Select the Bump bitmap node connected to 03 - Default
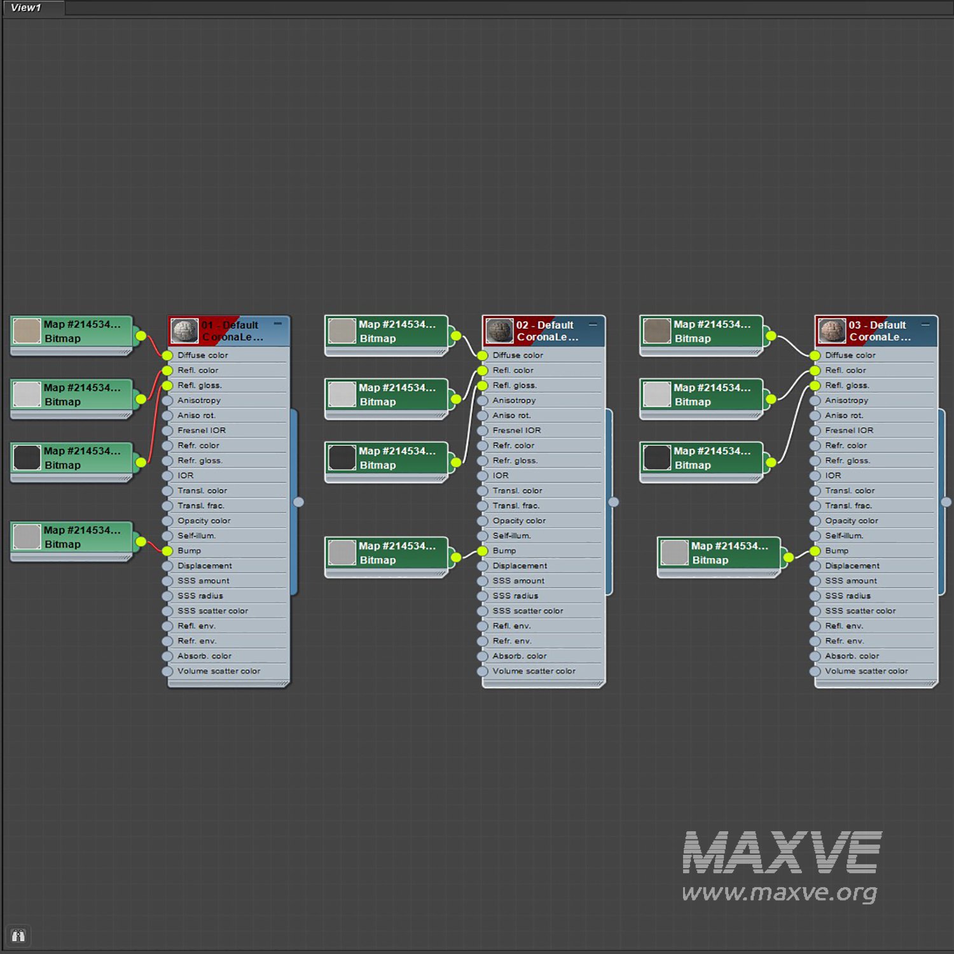954x954 pixels. coord(719,553)
